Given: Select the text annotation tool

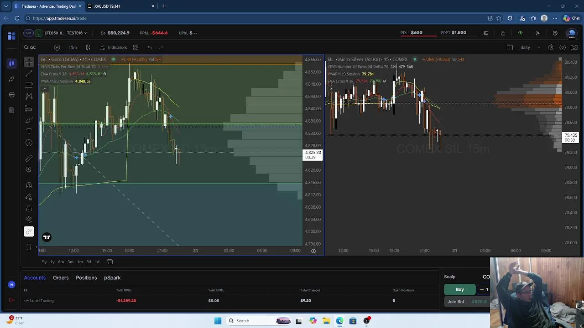Looking at the screenshot, I should point(29,131).
